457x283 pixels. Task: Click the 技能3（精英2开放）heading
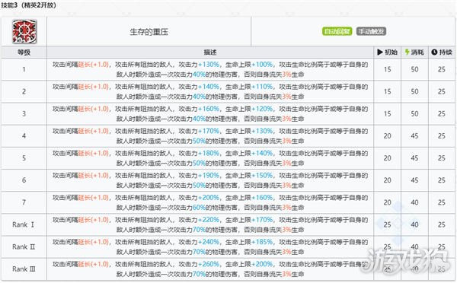click(29, 5)
